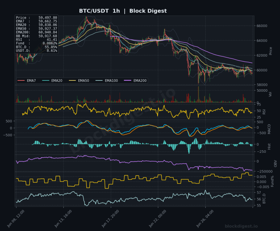Click the BB Mid 59,917.68 value
The height and width of the screenshot is (231, 280).
[x=48, y=36]
